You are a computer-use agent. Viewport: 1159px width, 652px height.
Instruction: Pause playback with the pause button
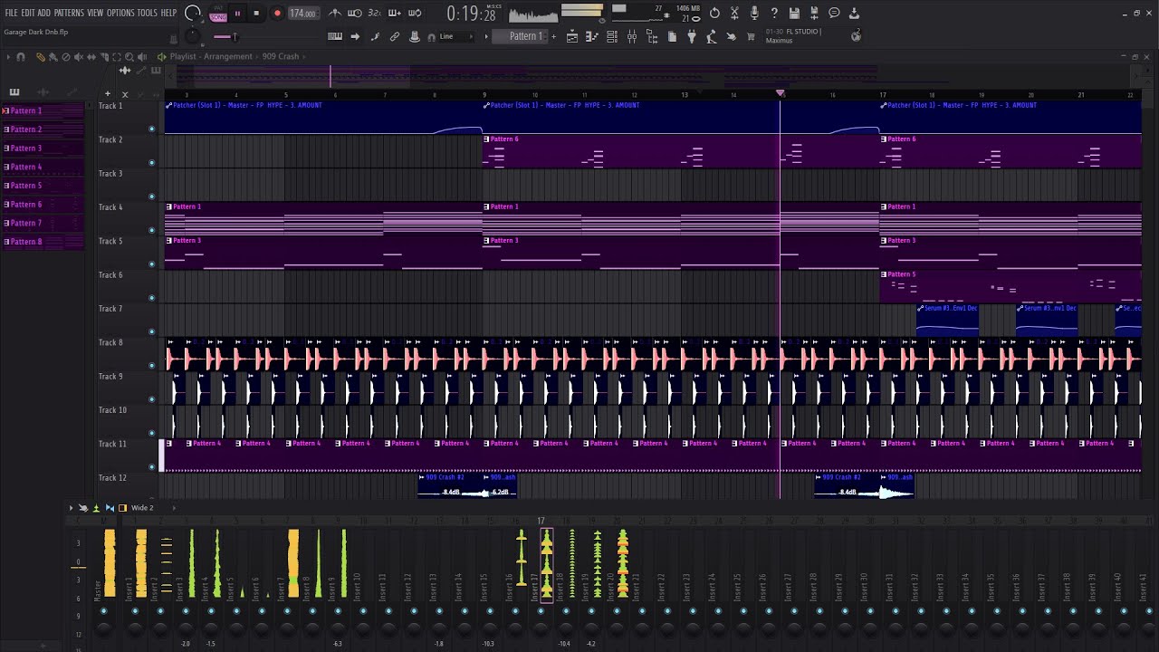click(237, 13)
